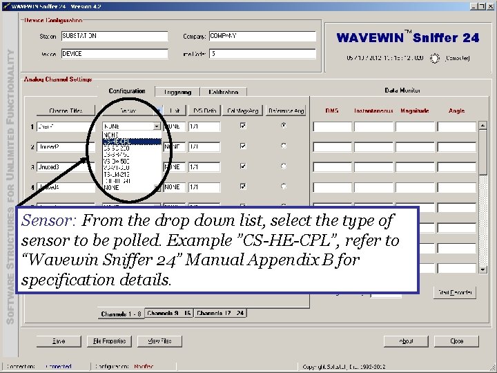Click the Data Monitor scrollbar up arrow

483,125
